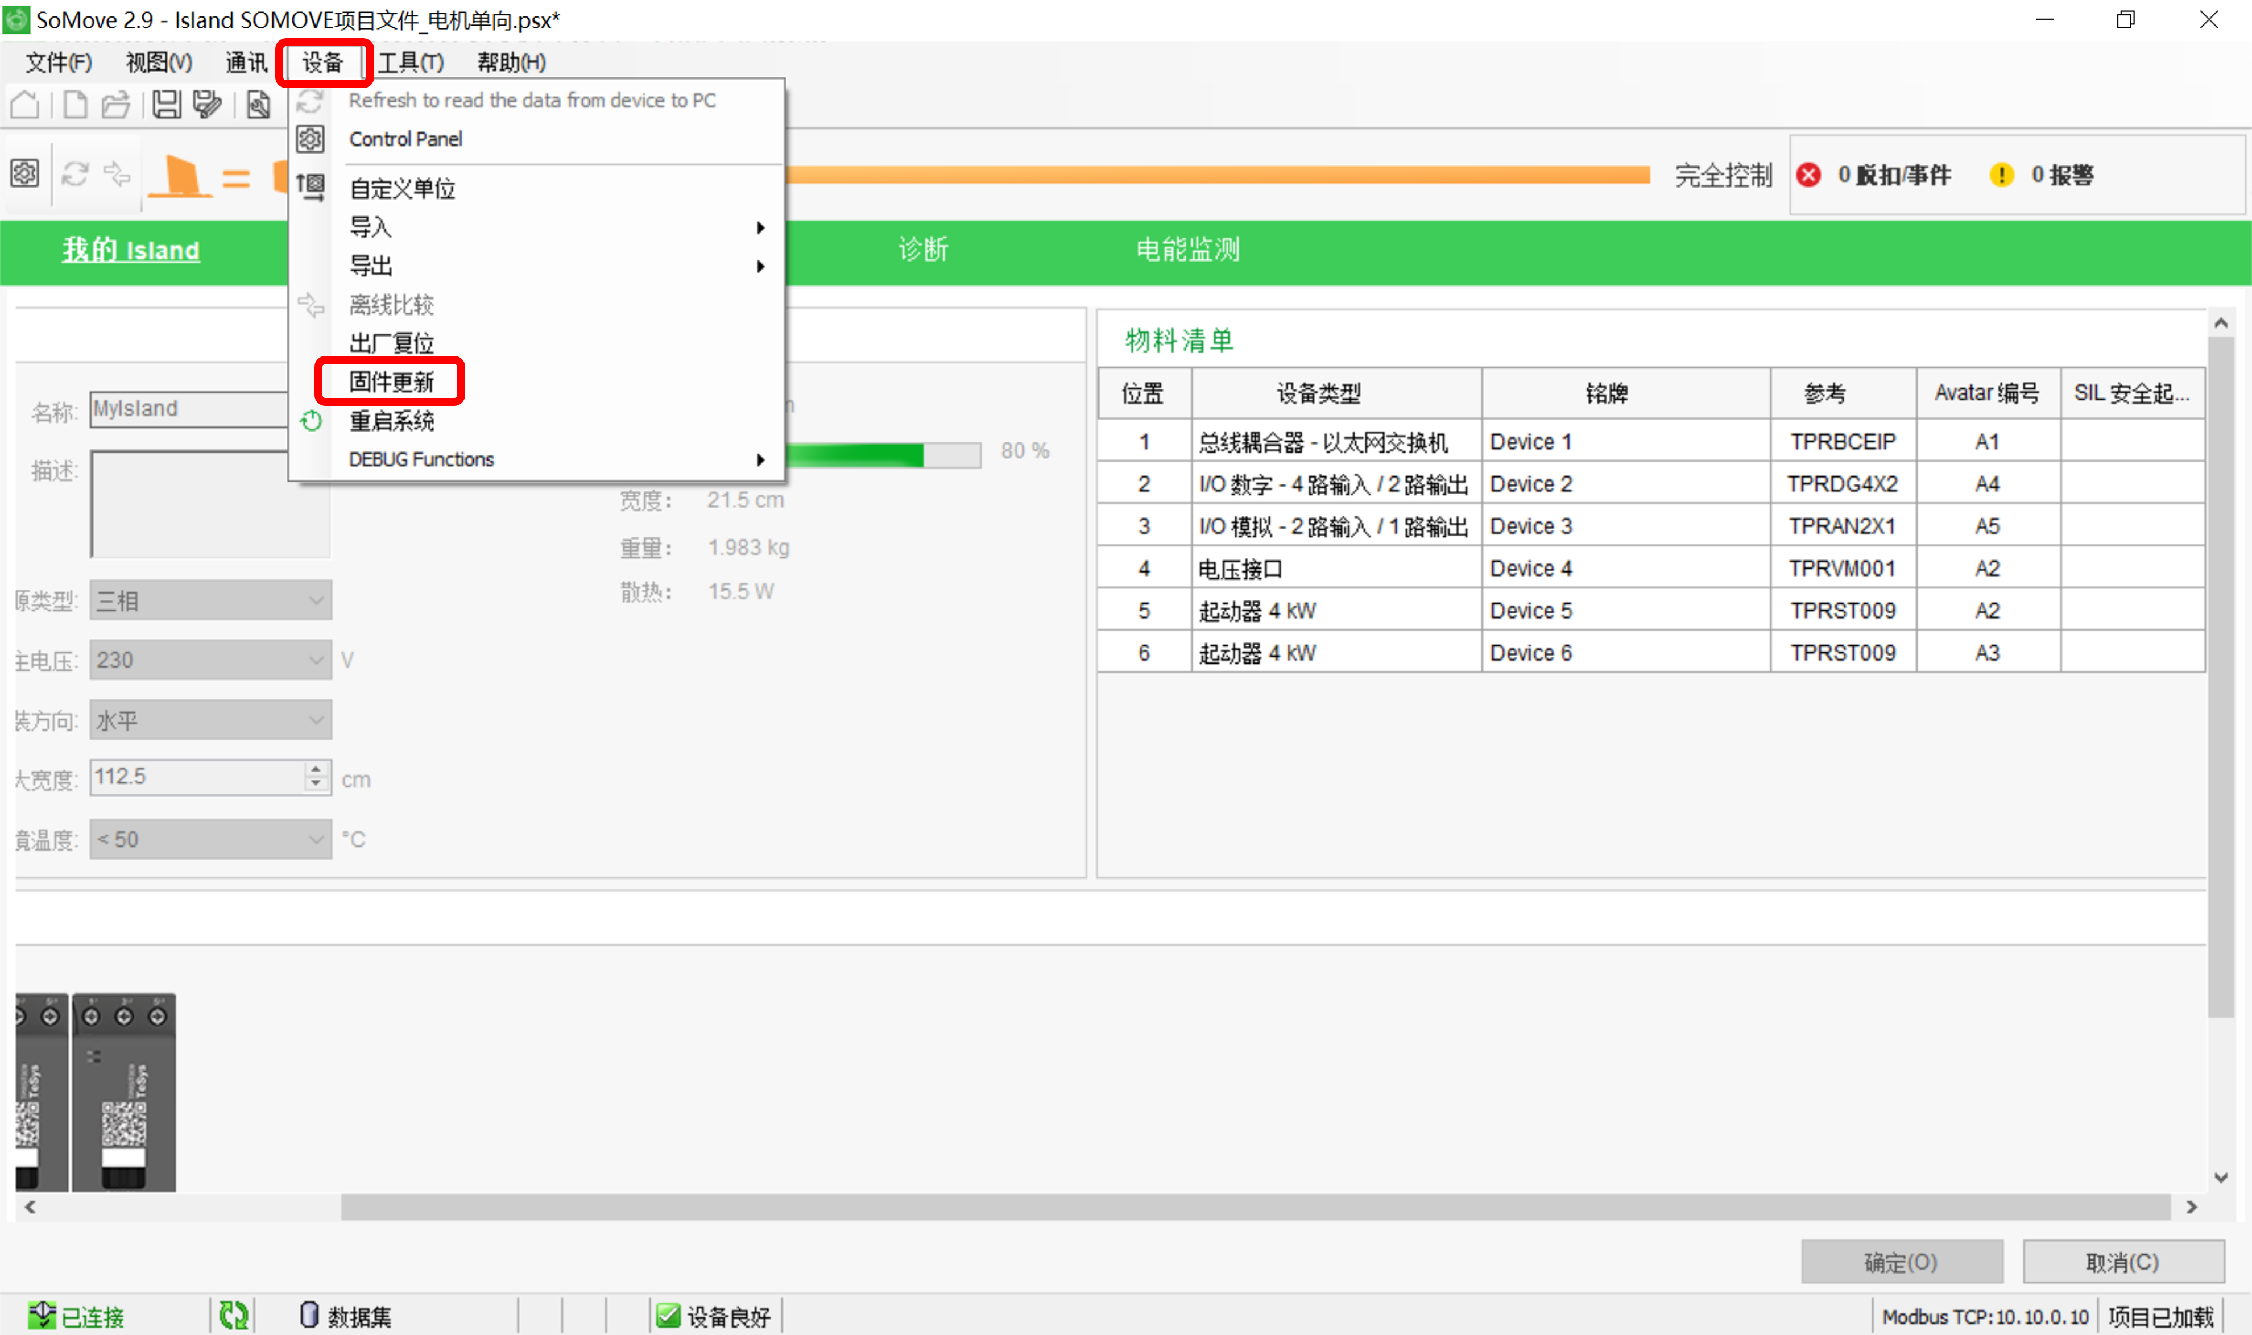Choose 重启系统 menu entry
The height and width of the screenshot is (1335, 2252).
pyautogui.click(x=391, y=421)
